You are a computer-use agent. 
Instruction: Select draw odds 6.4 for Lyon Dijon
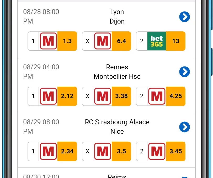pos(121,41)
